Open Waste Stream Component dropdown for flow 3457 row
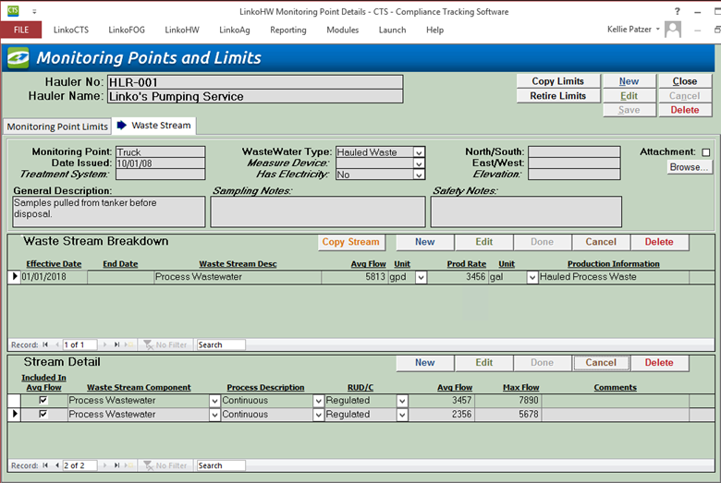 click(x=214, y=401)
